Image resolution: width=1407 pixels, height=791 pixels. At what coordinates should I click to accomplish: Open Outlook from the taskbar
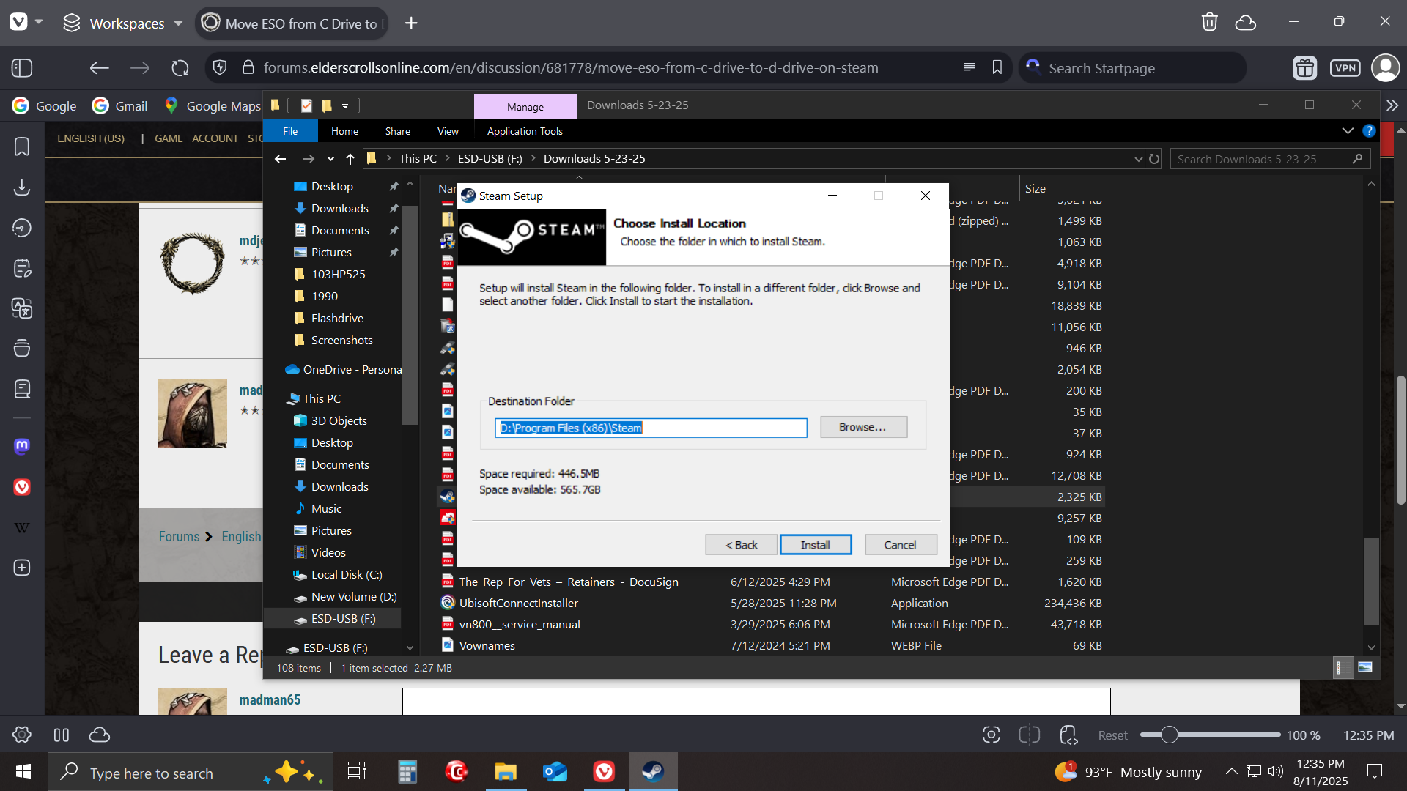555,771
